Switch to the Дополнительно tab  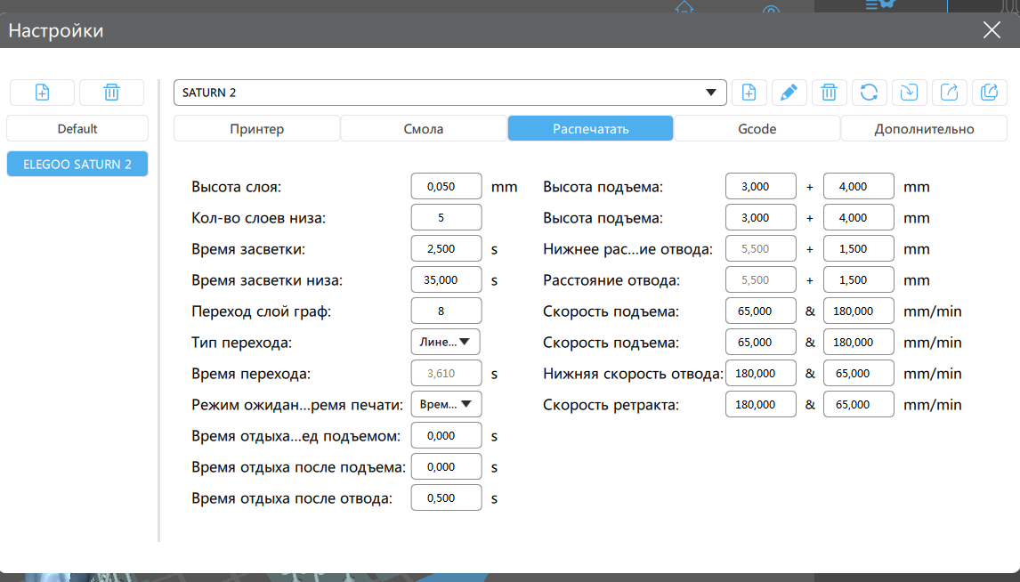point(924,129)
